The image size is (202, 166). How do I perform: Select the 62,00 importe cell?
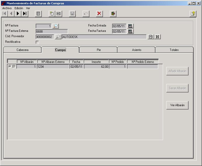(96, 67)
